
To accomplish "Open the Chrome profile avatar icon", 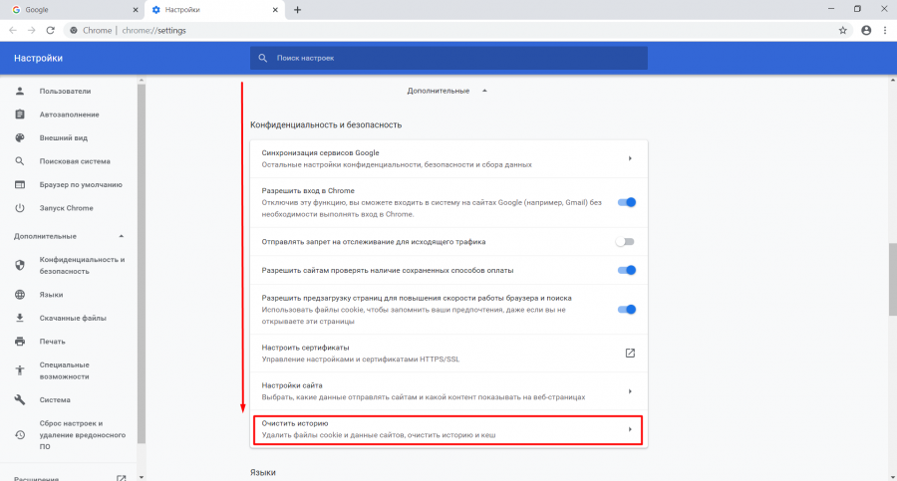I will (865, 30).
